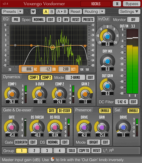Select Group 1 tab

point(21,151)
